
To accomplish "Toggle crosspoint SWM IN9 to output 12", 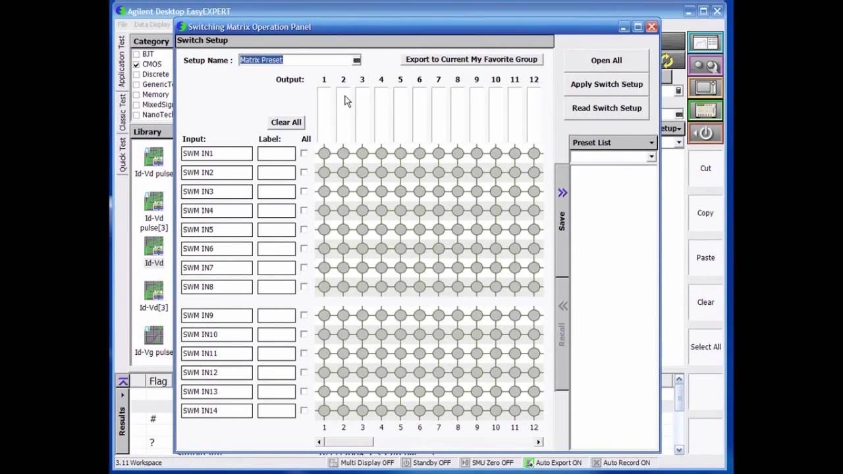I will tap(533, 315).
